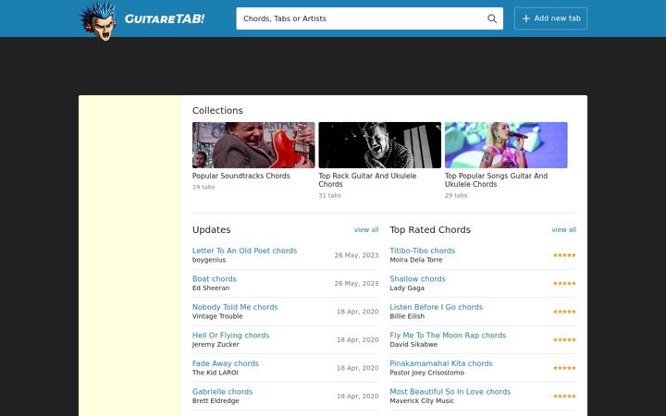Click the star rating for Shallow chords
The width and height of the screenshot is (666, 416).
pos(564,283)
